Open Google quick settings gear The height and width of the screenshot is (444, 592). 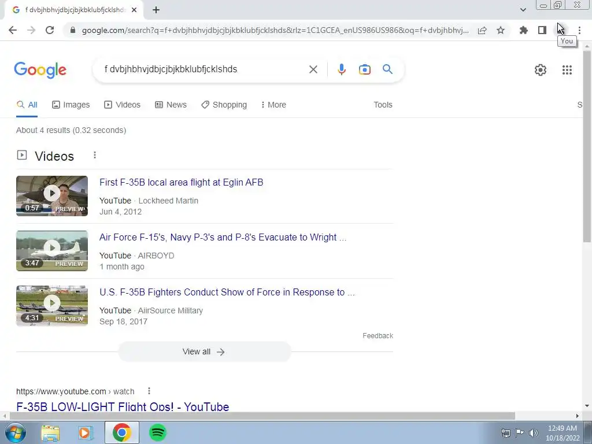click(541, 70)
